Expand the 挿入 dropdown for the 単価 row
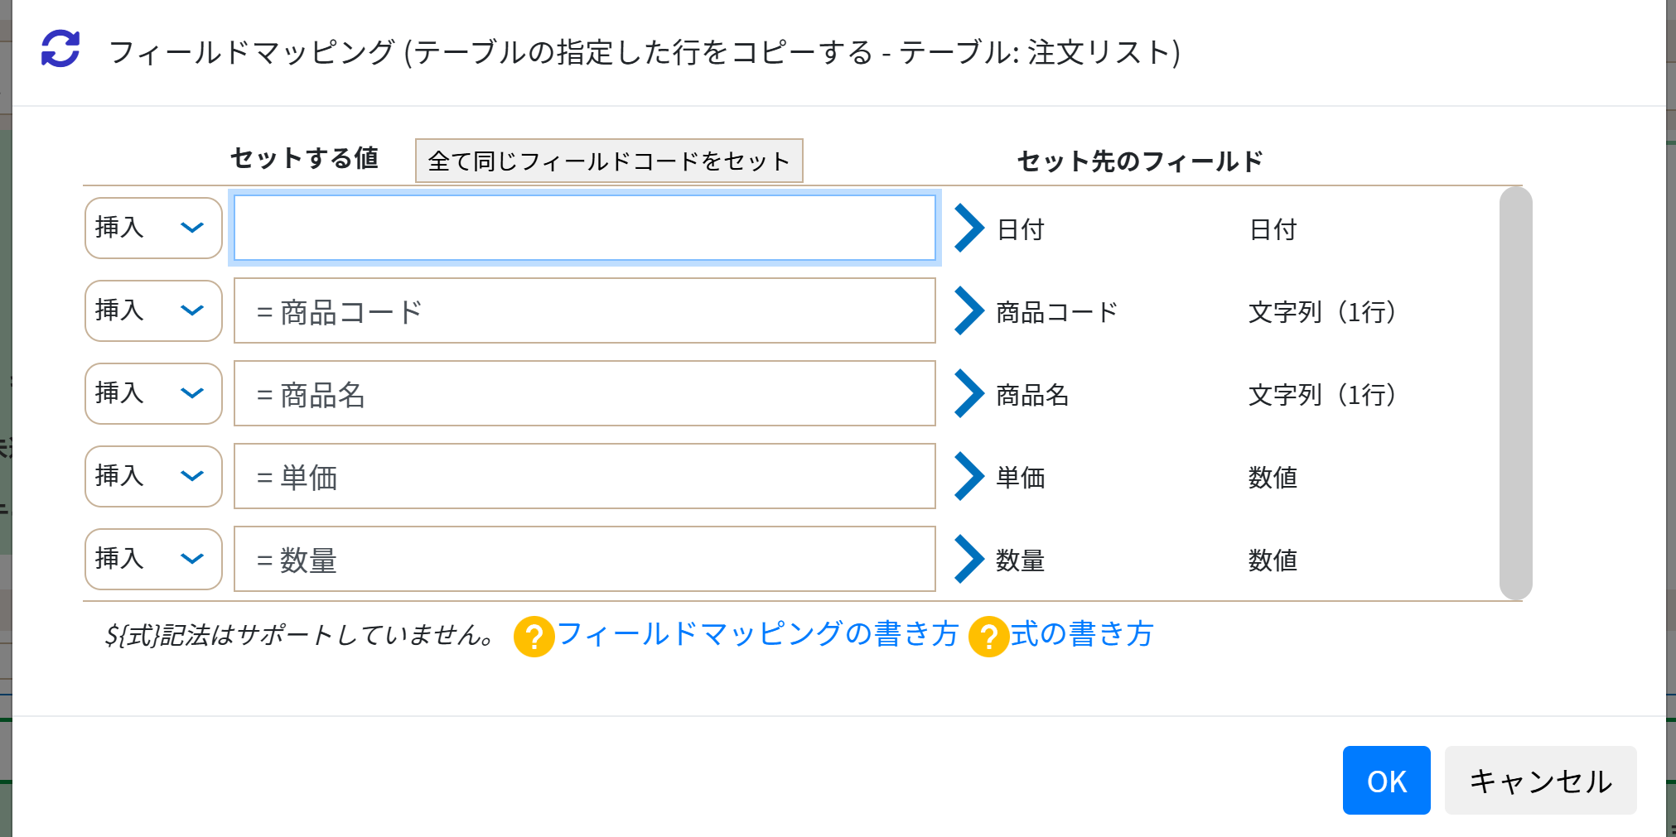 pyautogui.click(x=153, y=476)
